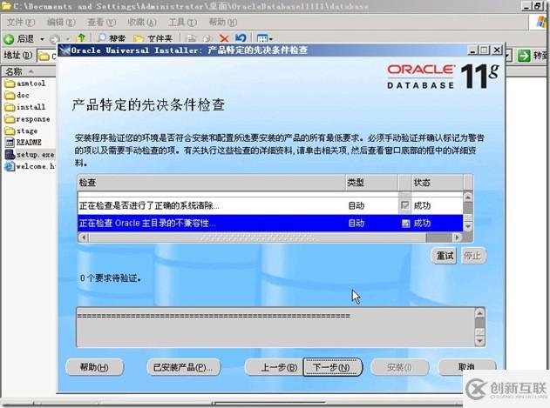Select setup.exe in the Explorer file list
Viewport: 550px width, 408px height.
(x=30, y=155)
